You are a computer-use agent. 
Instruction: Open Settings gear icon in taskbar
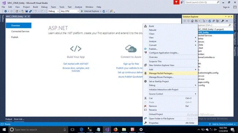click(141, 129)
